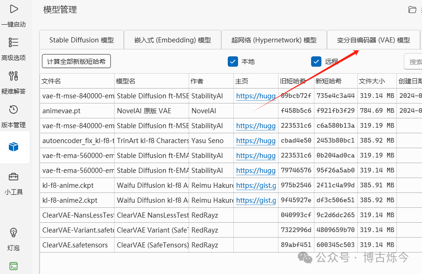Click the folder icon in top-right corner
The image size is (422, 274).
[x=412, y=9]
